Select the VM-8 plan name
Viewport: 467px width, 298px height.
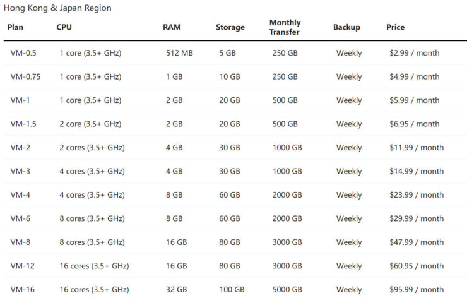click(20, 242)
